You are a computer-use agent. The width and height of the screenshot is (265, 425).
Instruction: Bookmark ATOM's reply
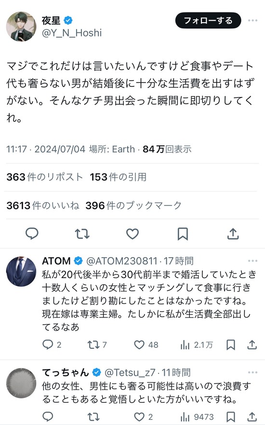(x=231, y=345)
